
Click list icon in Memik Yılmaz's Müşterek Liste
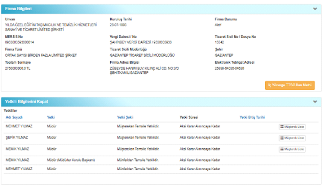coord(282,149)
